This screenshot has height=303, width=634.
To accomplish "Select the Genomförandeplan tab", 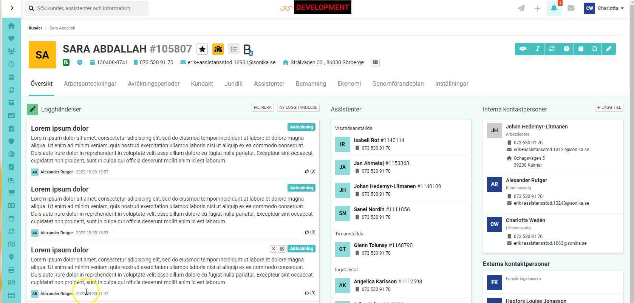I will coord(398,84).
